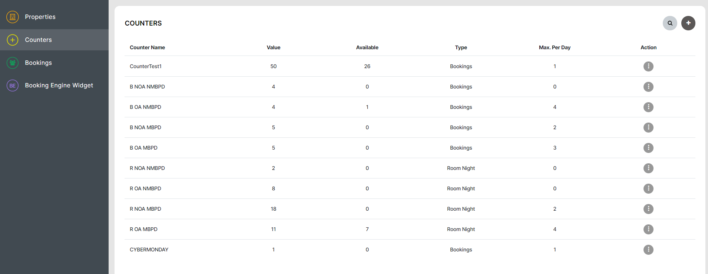Select the B OA NMBPD name cell

pyautogui.click(x=145, y=107)
